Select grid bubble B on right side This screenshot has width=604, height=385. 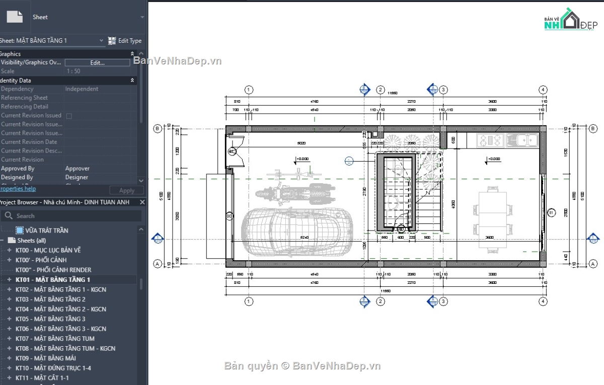point(592,129)
